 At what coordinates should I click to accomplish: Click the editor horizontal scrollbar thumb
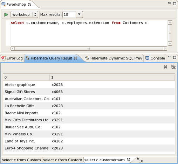89,49
